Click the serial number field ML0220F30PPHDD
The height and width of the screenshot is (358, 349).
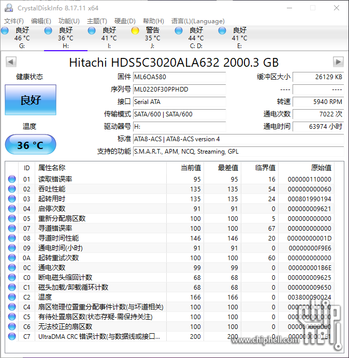coord(180,90)
